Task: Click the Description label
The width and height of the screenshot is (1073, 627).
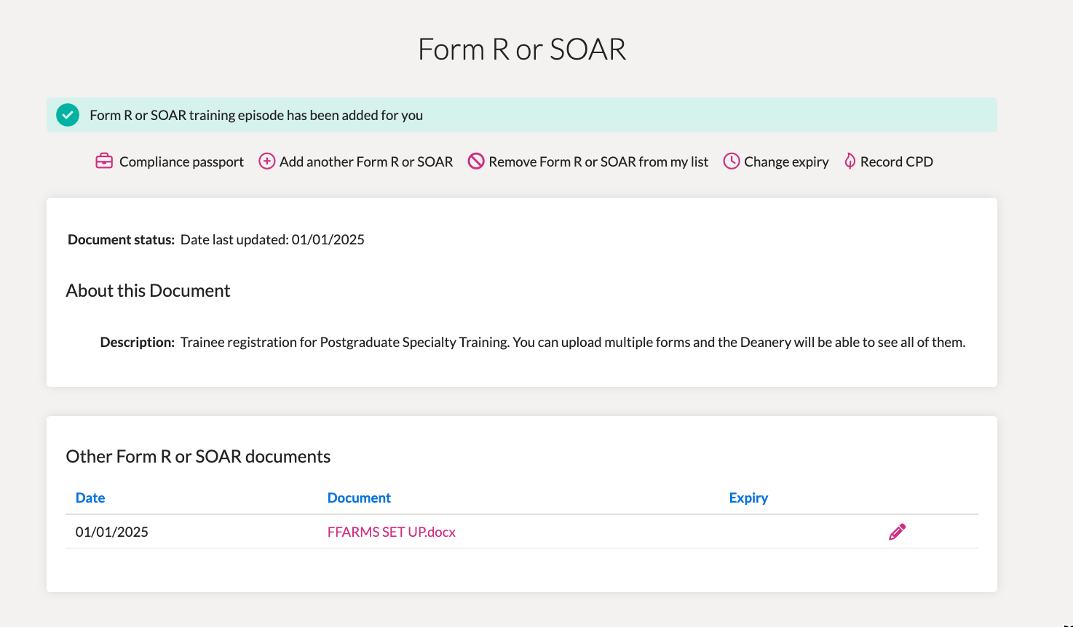Action: click(137, 342)
